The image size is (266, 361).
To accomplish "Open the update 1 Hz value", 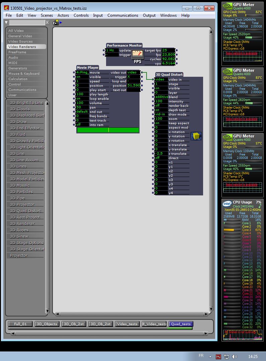I will tap(112, 50).
